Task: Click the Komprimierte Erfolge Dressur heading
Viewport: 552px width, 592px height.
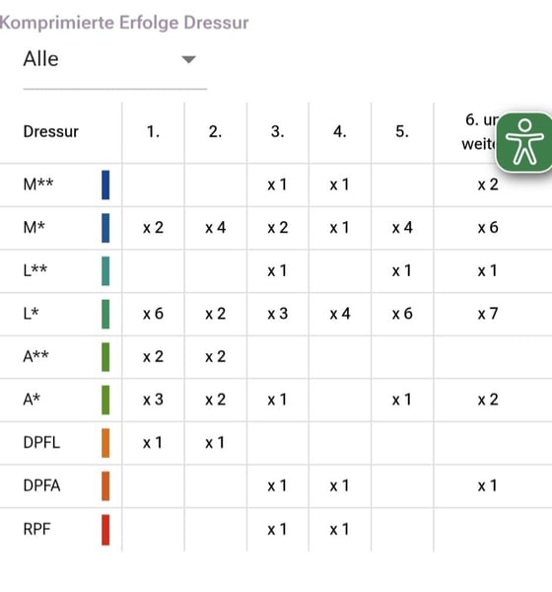Action: [124, 23]
